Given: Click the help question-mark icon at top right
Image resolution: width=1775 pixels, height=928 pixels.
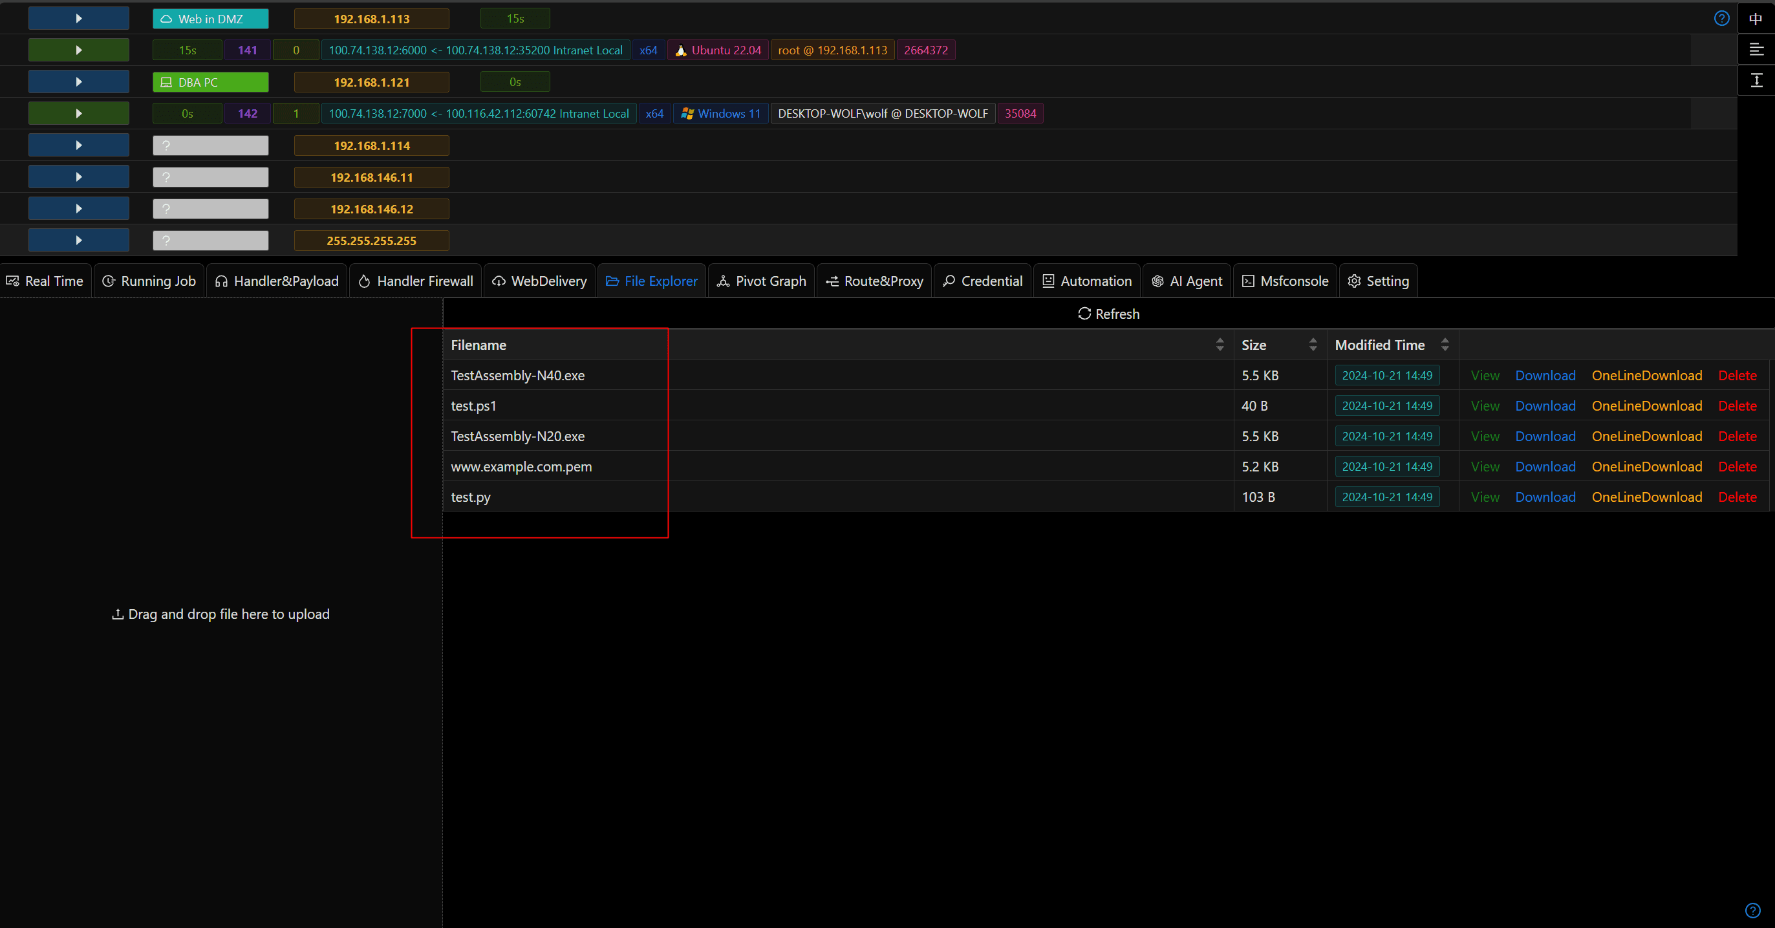Looking at the screenshot, I should tap(1721, 19).
